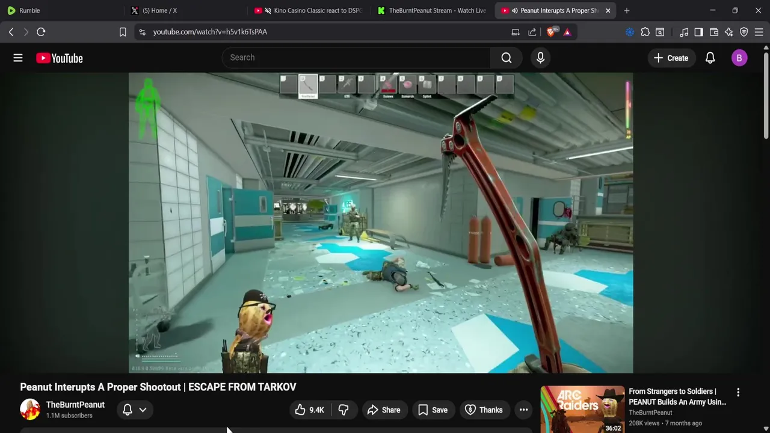Click the youtube.com address URL
This screenshot has height=433, width=770.
click(x=210, y=32)
